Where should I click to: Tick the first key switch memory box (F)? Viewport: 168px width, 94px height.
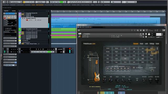[x=108, y=68]
